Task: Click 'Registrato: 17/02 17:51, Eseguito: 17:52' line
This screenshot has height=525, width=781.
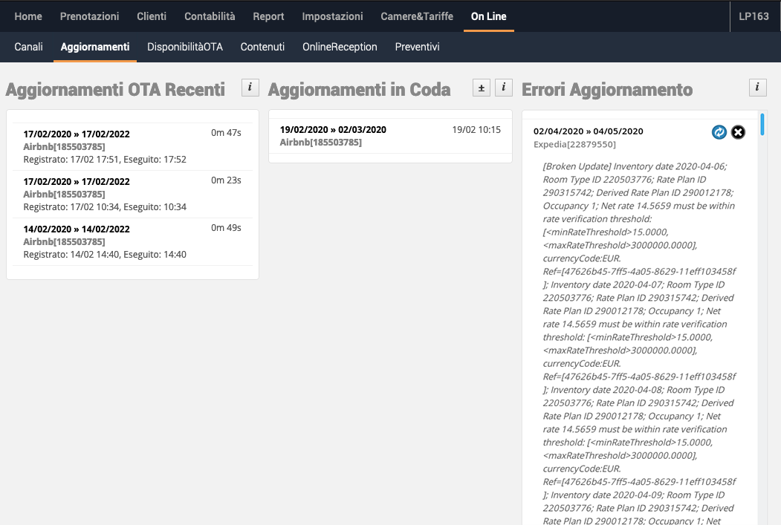Action: 105,159
